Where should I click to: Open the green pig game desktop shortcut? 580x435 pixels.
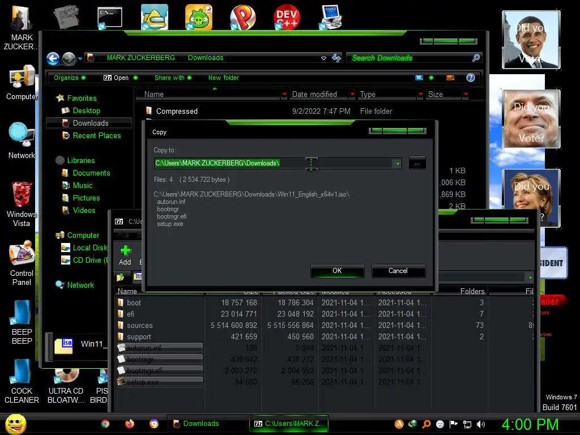click(199, 18)
